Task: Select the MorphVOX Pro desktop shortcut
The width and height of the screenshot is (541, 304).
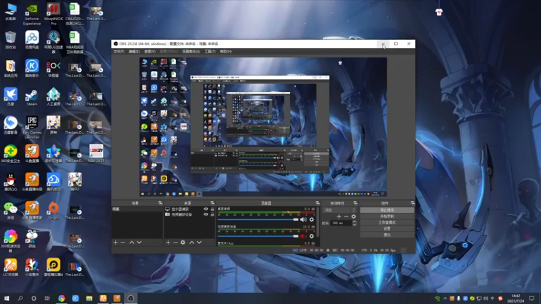Action: point(53,14)
